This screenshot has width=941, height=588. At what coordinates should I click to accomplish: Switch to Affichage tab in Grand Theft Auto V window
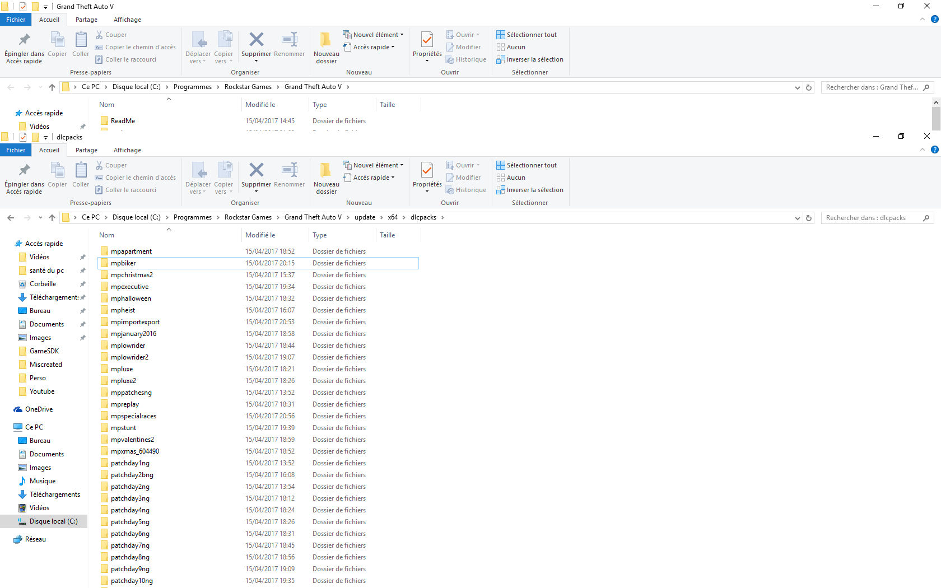click(127, 20)
